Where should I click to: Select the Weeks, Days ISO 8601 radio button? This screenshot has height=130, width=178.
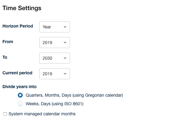[x=20, y=104]
